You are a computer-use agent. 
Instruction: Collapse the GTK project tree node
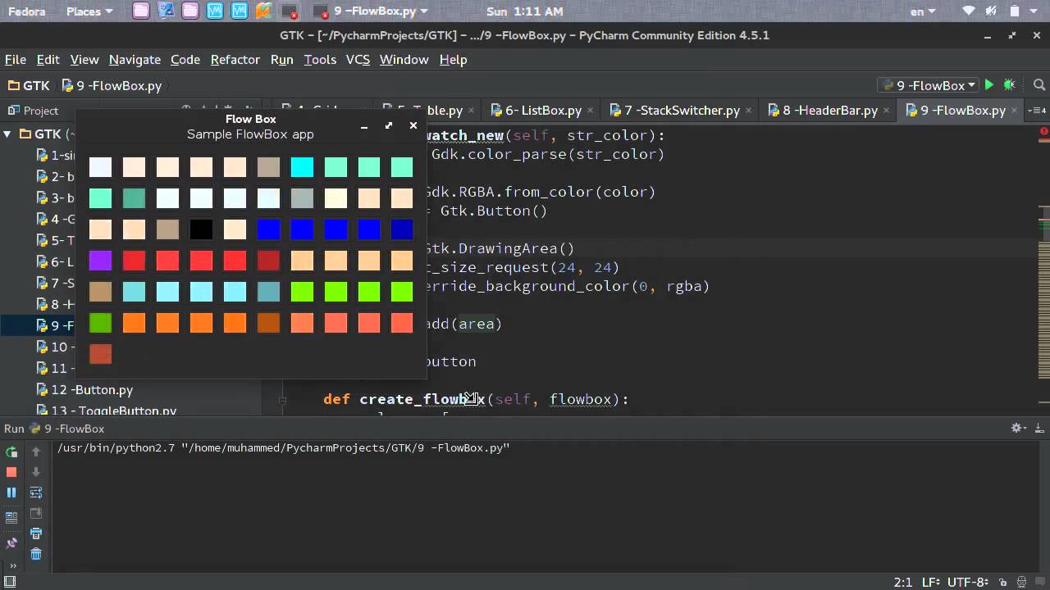[7, 134]
